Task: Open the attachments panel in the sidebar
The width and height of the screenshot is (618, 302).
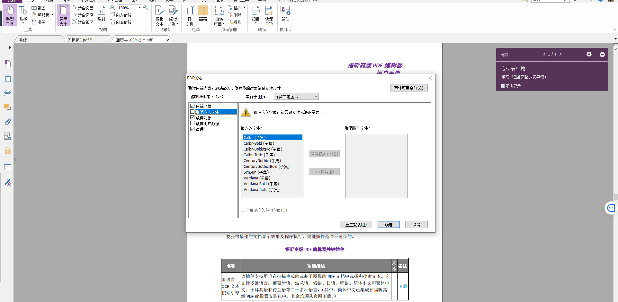Action: 7,122
